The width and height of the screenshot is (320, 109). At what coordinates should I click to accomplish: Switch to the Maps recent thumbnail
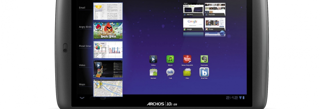pos(108,88)
